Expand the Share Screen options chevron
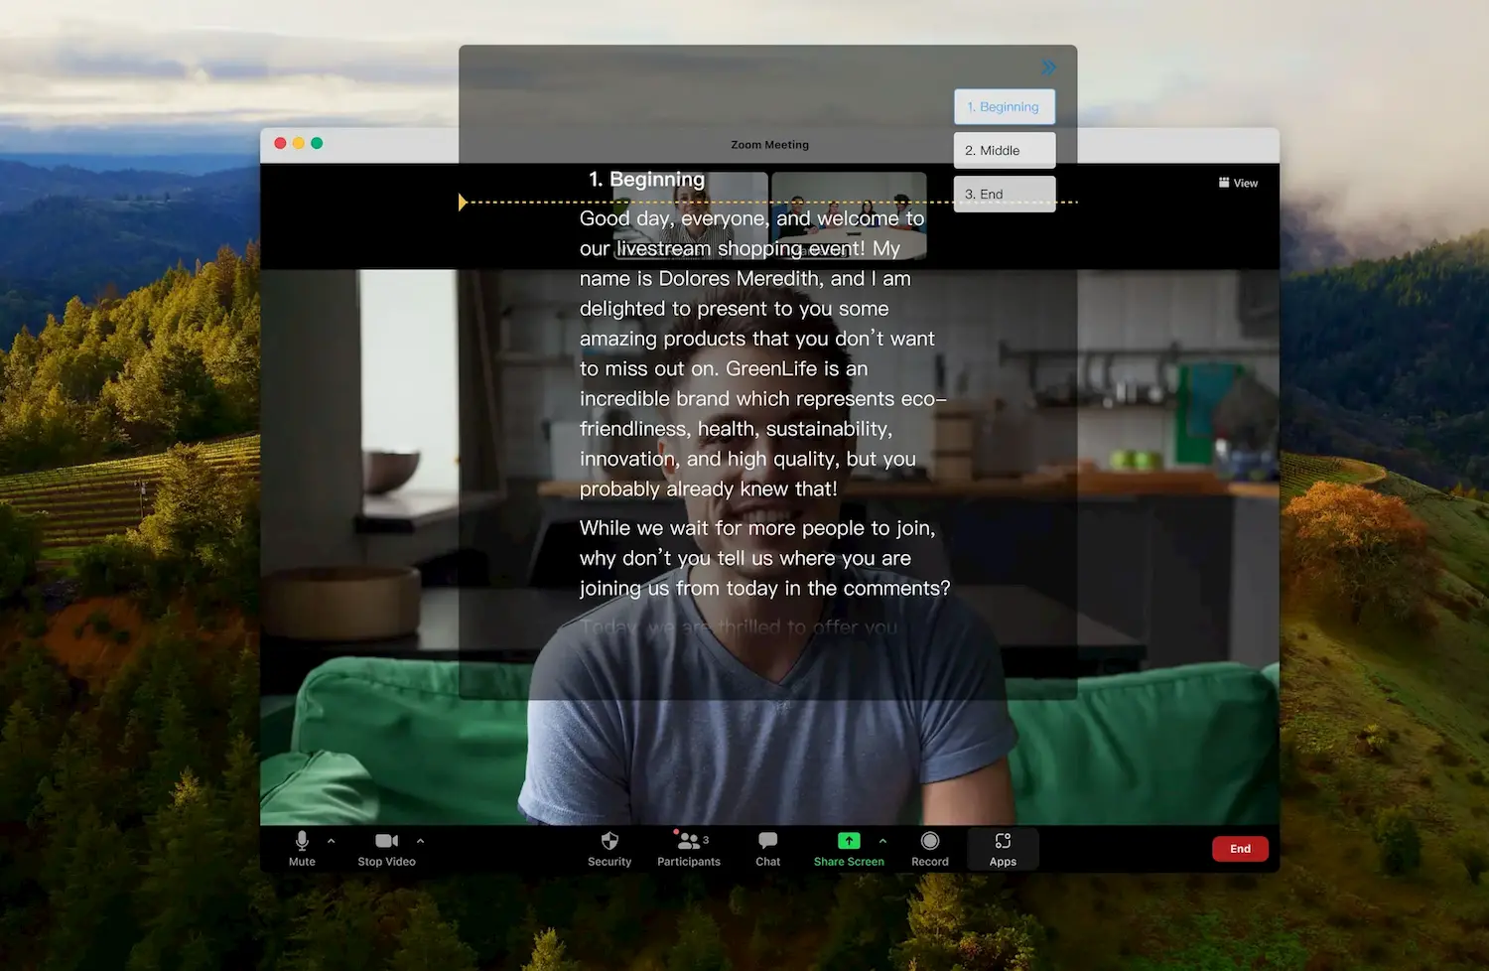1489x971 pixels. (x=882, y=839)
